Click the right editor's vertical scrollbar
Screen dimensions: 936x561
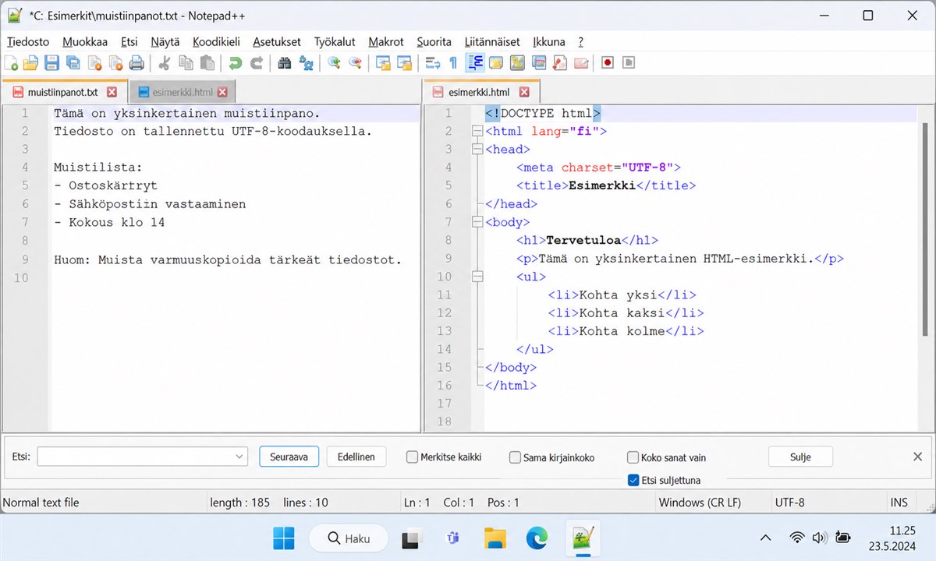[x=926, y=229]
